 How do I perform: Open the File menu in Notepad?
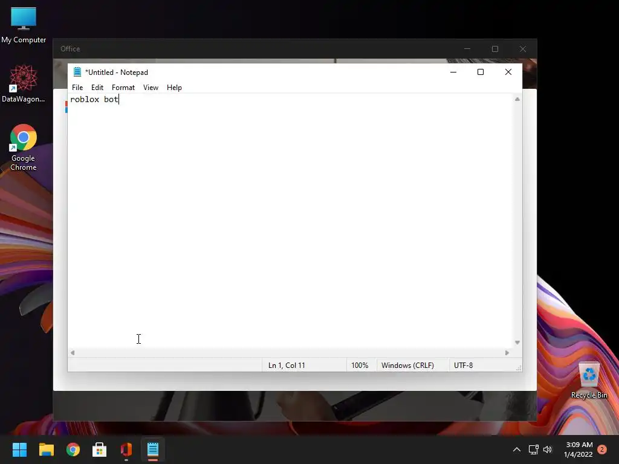77,88
